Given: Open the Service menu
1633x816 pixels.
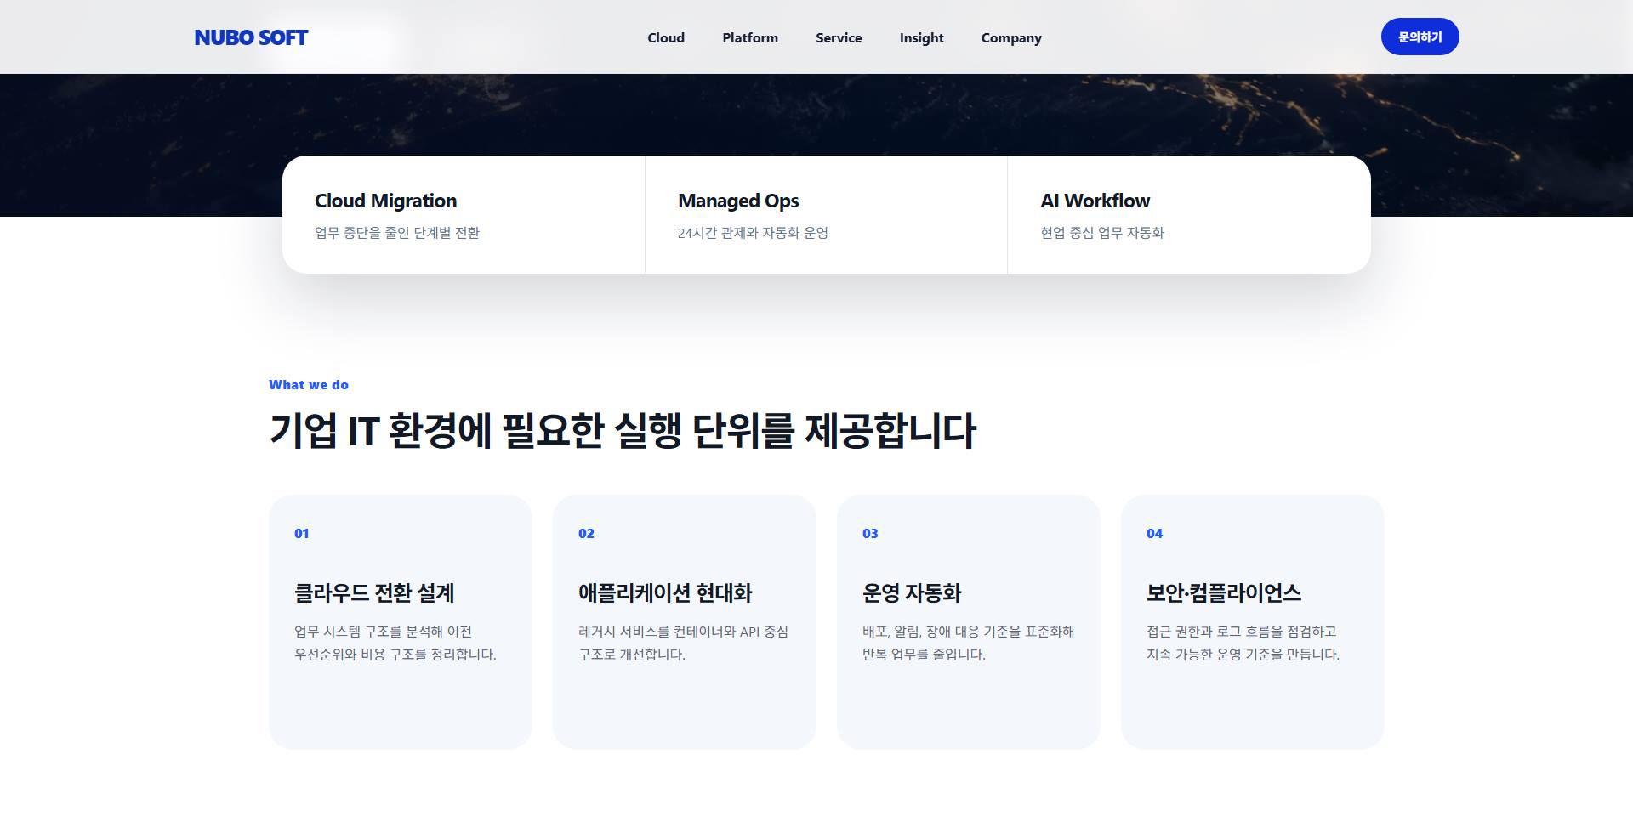Looking at the screenshot, I should [839, 37].
